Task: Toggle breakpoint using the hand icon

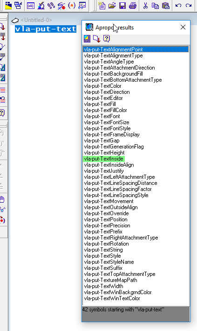Action: (x=2, y=199)
